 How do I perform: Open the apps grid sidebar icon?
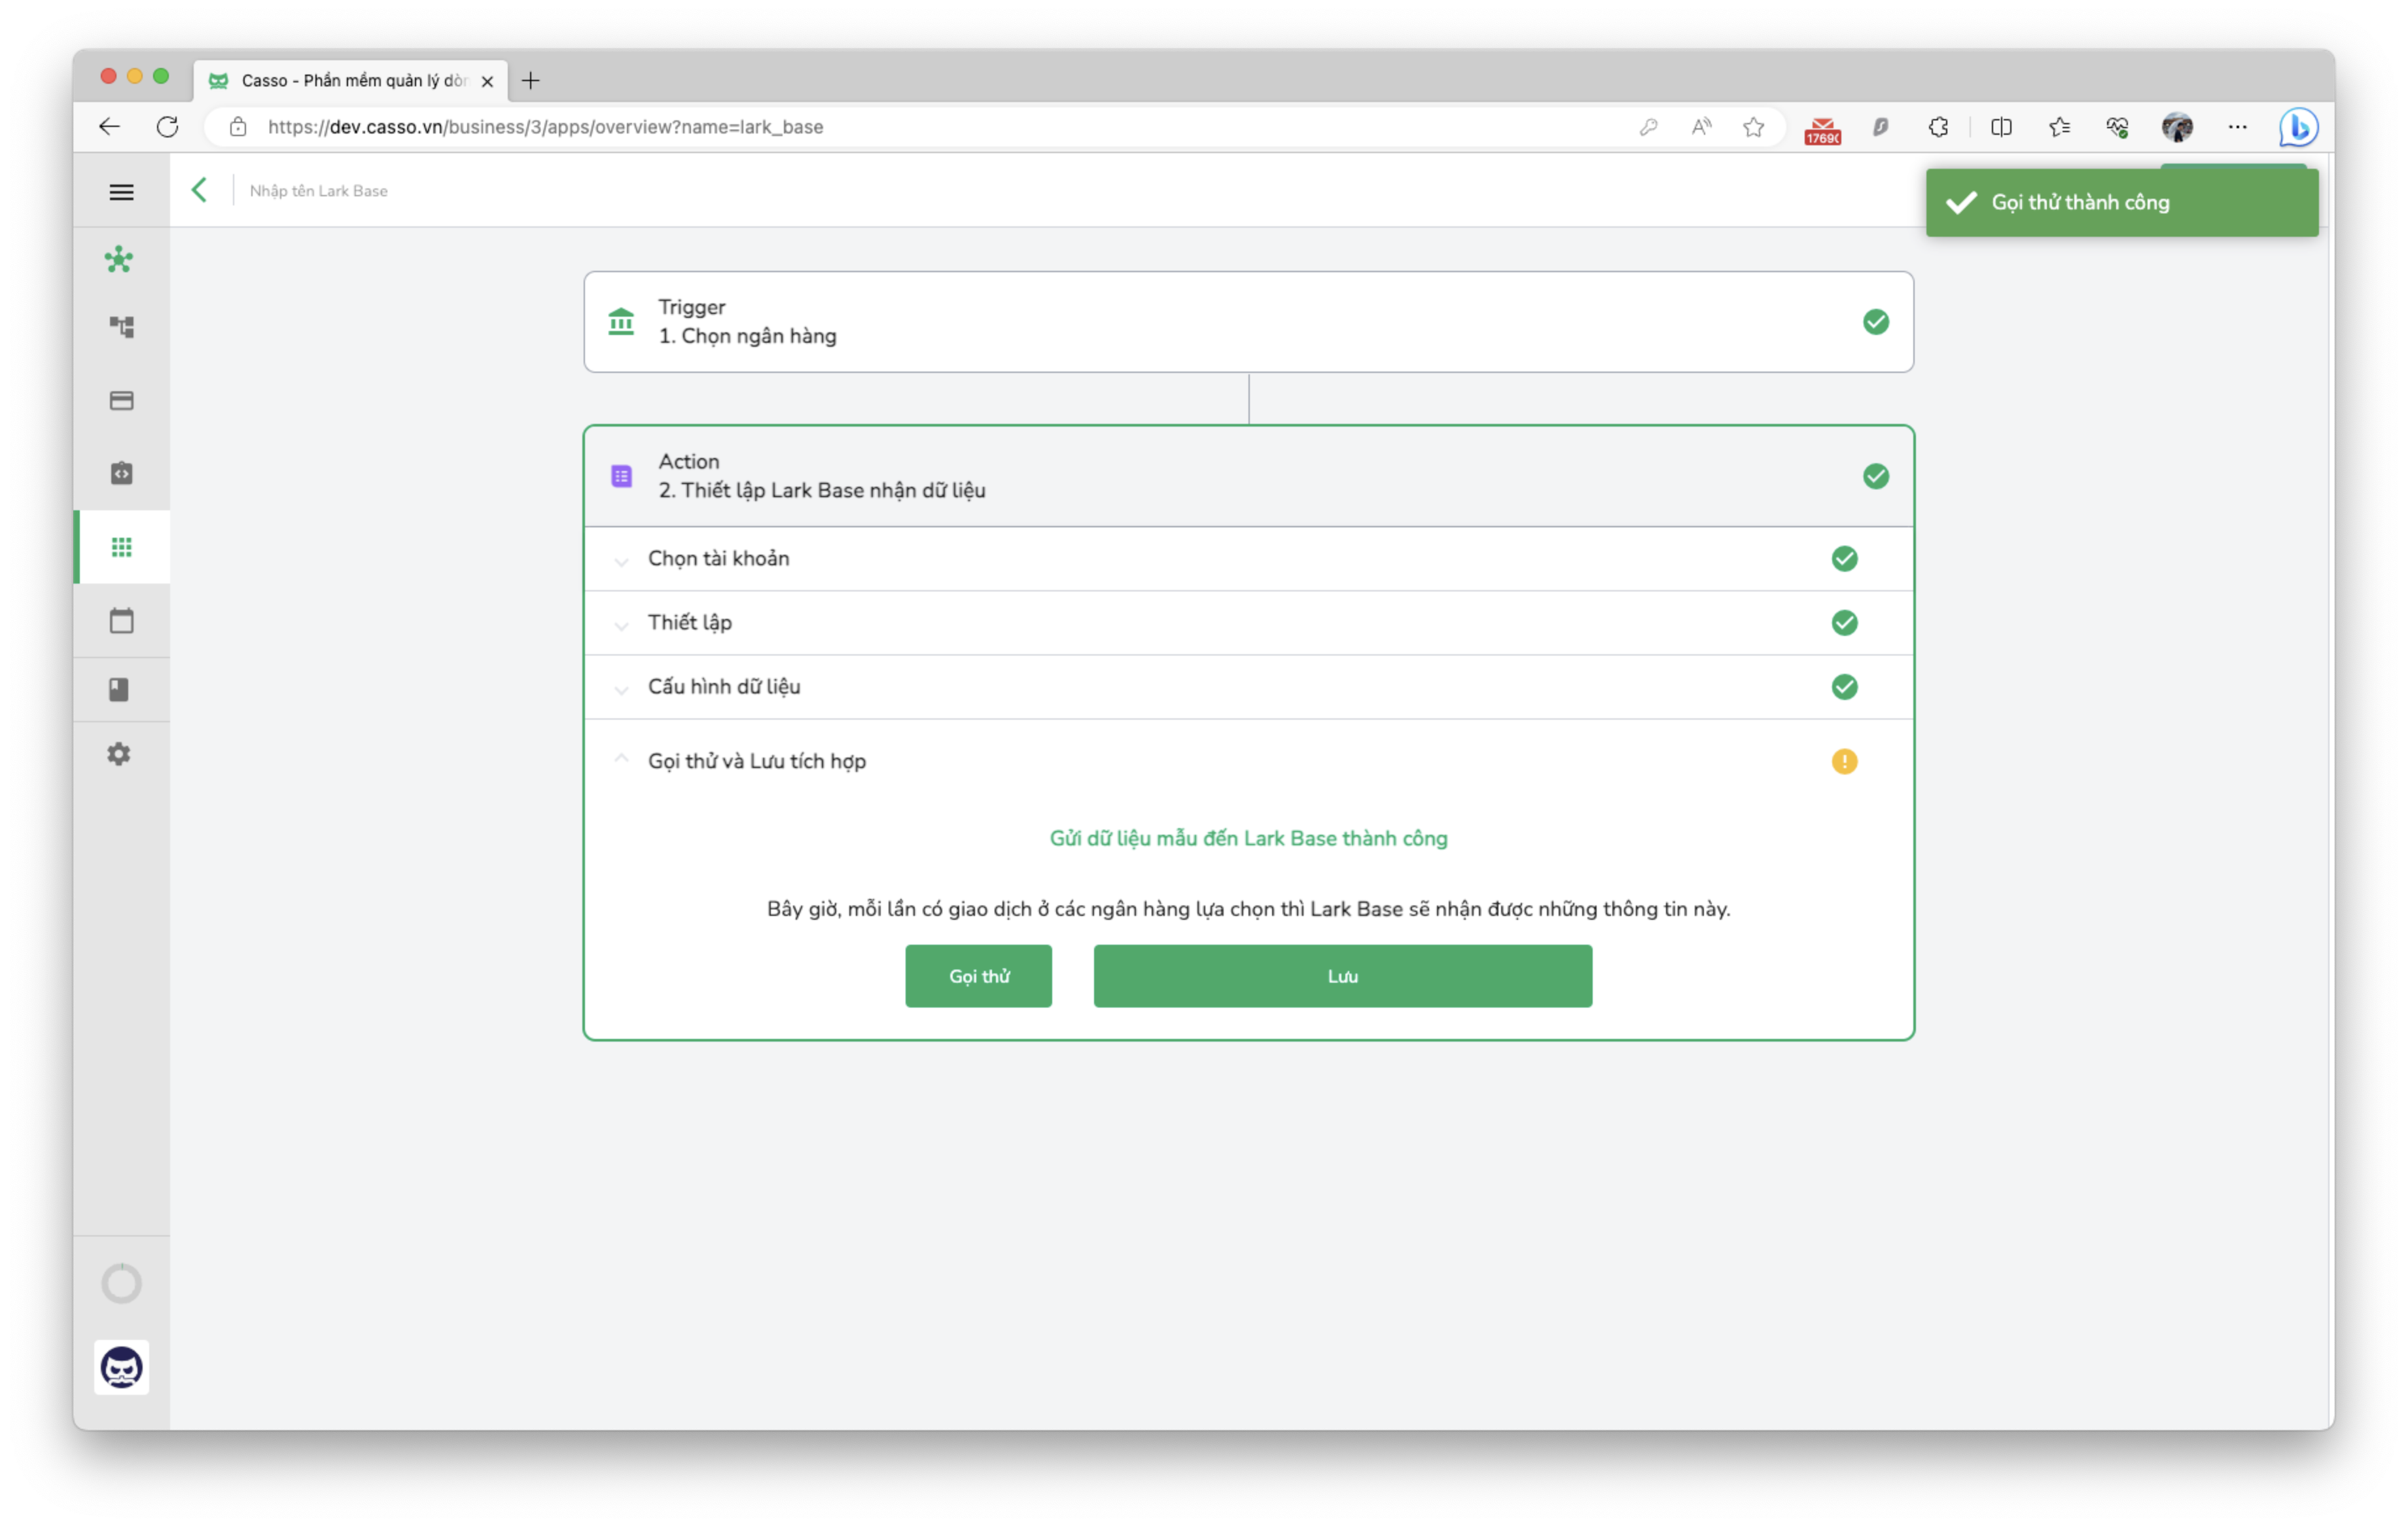click(121, 547)
